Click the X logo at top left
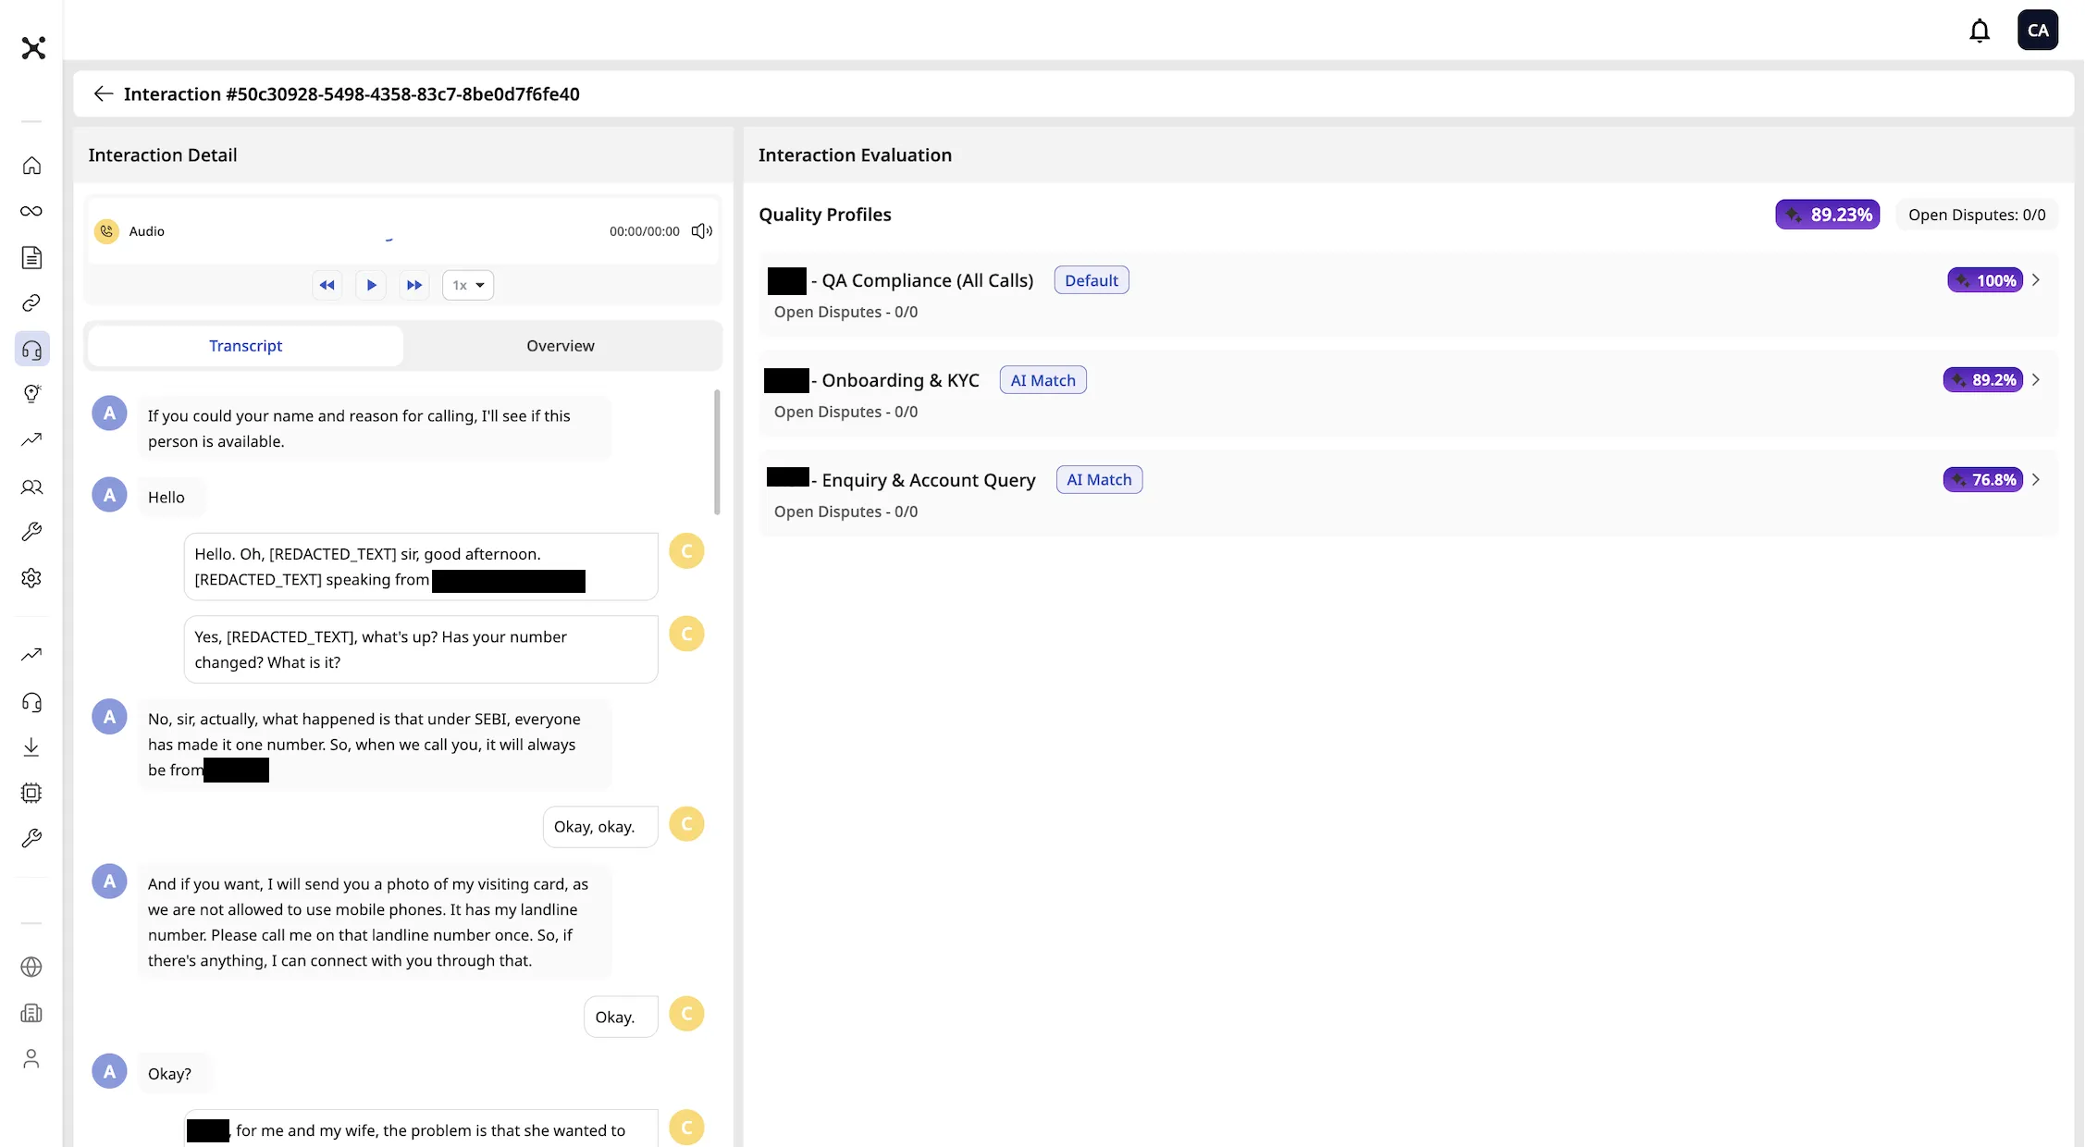 point(33,48)
